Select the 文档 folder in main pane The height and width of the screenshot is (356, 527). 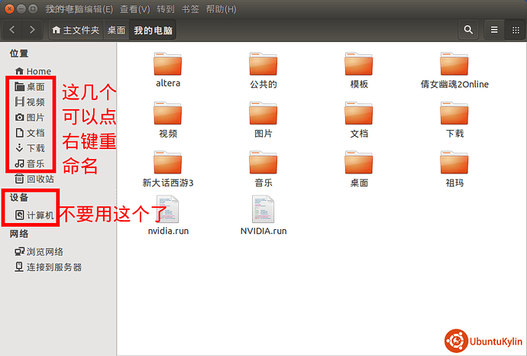359,120
